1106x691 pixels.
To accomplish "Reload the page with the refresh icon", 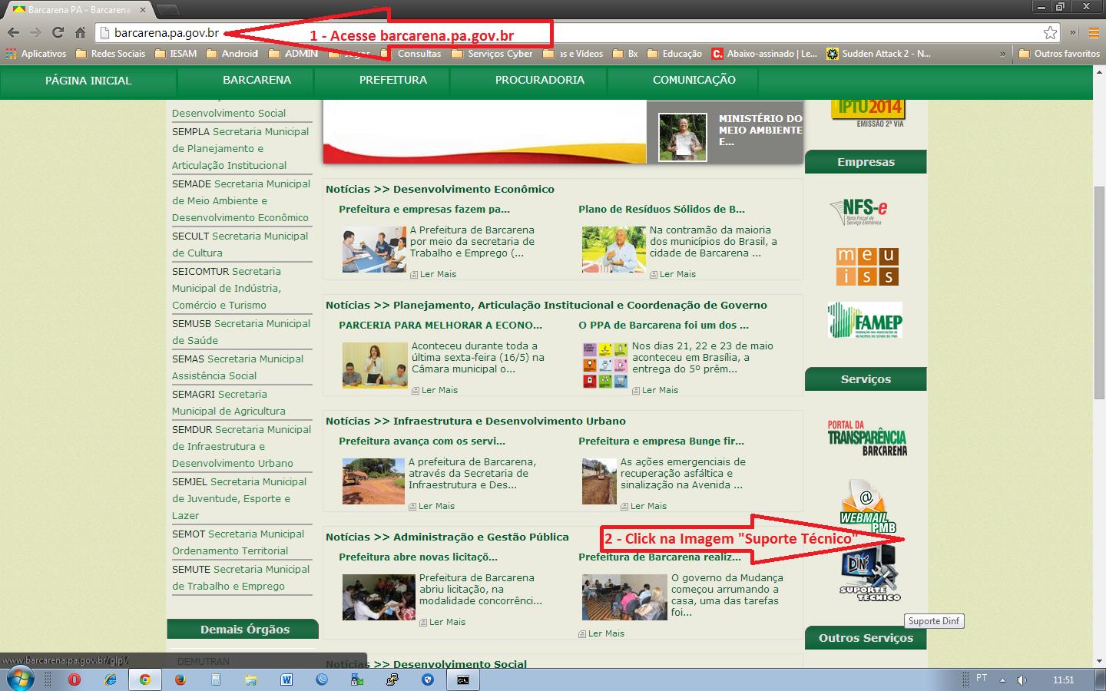I will (58, 32).
